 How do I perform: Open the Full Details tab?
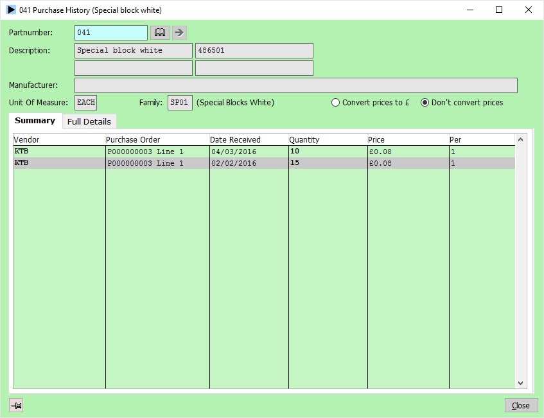[89, 122]
